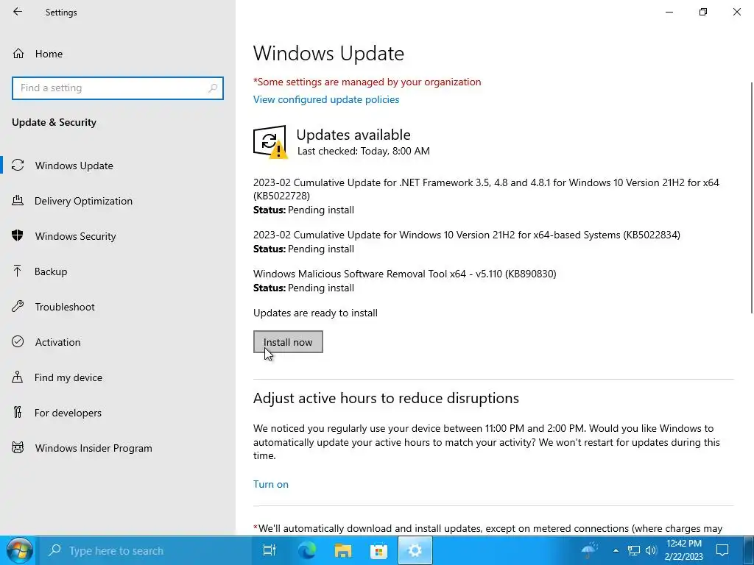The height and width of the screenshot is (565, 754).
Task: Click the Install now button
Action: (288, 341)
